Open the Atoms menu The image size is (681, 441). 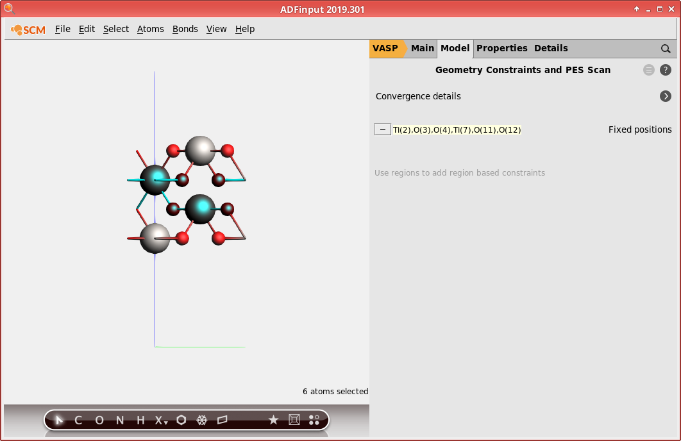pos(150,29)
